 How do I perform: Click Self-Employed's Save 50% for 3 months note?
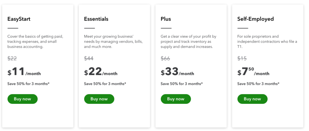click(258, 84)
